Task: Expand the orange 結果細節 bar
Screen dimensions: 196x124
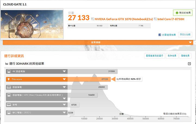Action: click(190, 43)
